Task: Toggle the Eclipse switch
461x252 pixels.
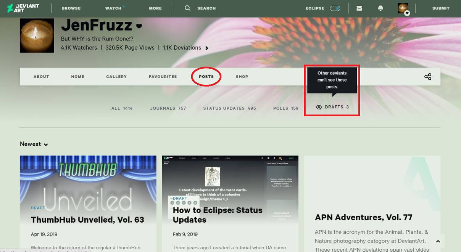Action: click(x=335, y=8)
